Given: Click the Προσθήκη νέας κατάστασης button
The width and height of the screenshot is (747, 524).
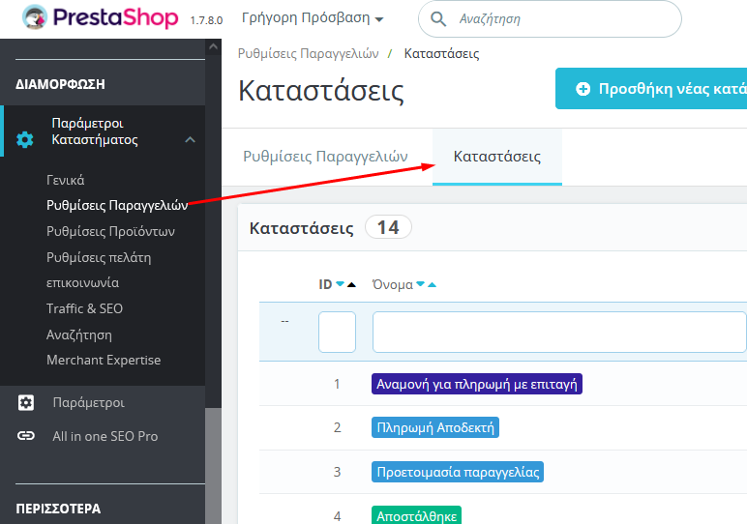Looking at the screenshot, I should point(651,89).
